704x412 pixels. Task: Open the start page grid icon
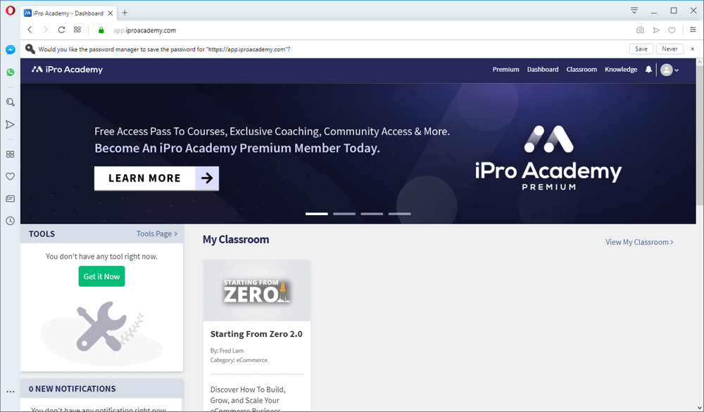(x=77, y=30)
